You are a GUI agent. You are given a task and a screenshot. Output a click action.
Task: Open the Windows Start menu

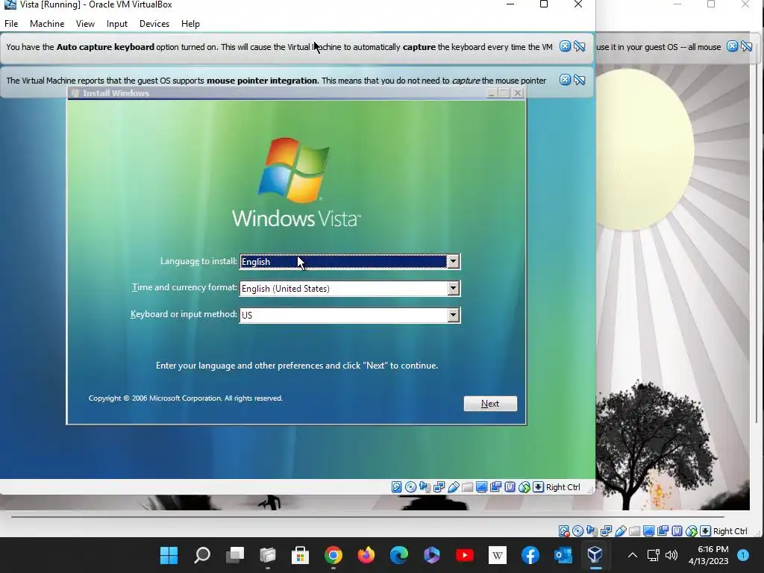169,555
